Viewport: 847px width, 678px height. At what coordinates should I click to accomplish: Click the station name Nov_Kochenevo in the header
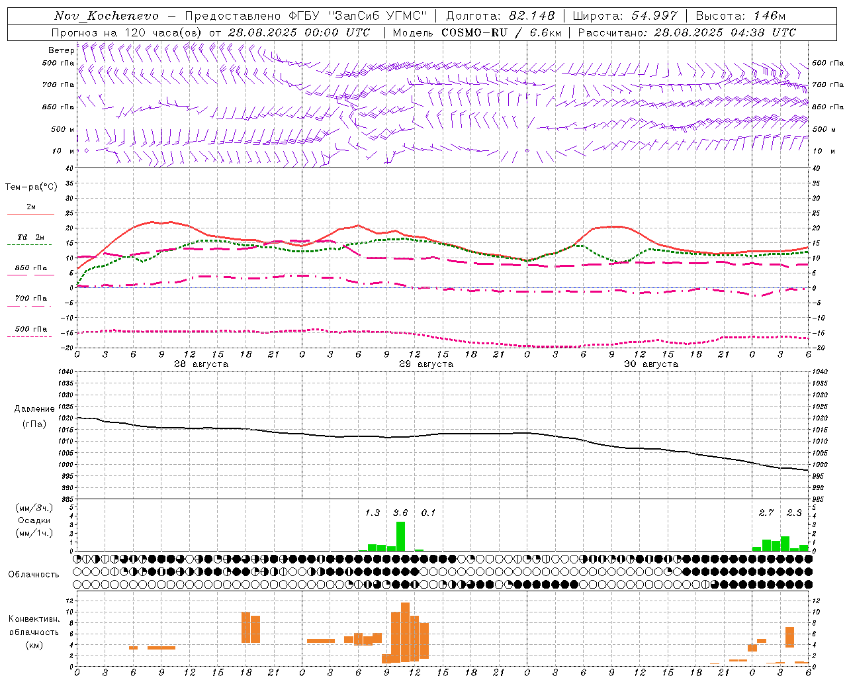[x=107, y=16]
